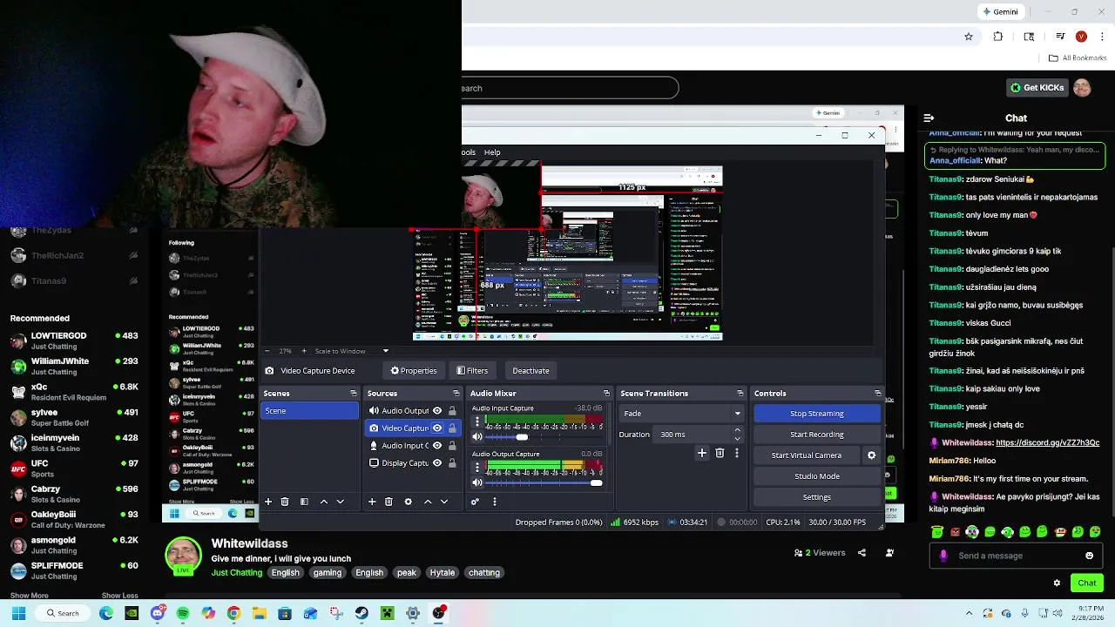
Task: Open Gemini button in Chrome
Action: 1000,12
